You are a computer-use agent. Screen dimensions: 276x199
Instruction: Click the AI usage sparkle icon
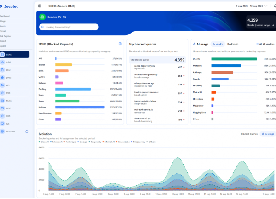(194, 44)
